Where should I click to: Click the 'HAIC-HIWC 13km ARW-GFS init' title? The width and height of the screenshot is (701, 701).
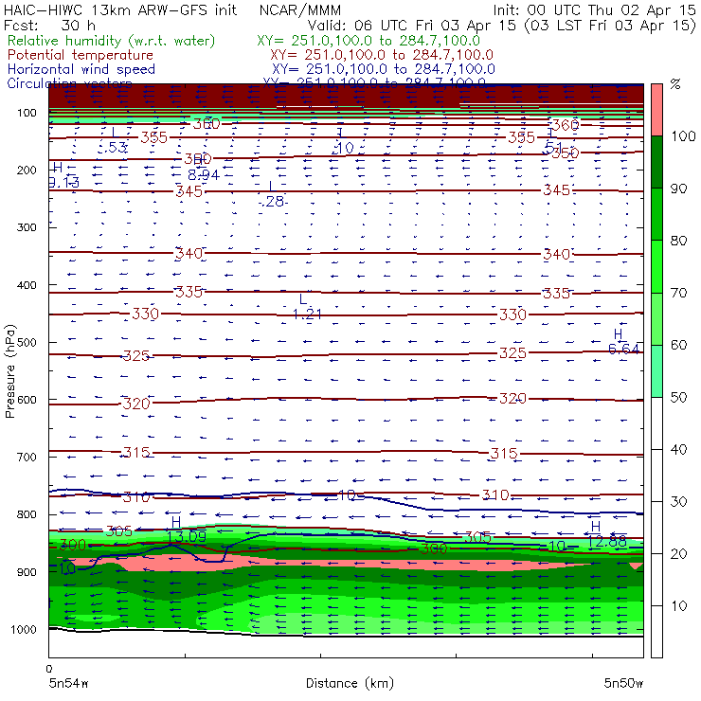[x=119, y=9]
